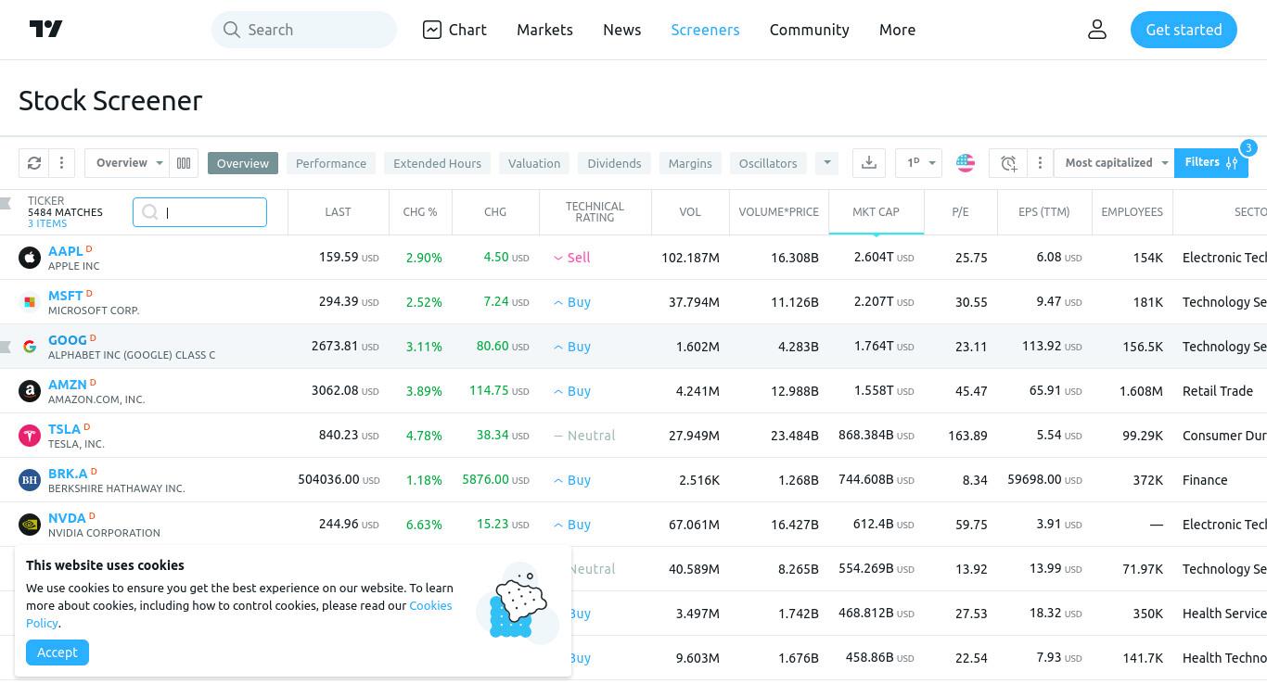Open the 1D interval dropdown
Screen dimensions: 1267x684
(x=918, y=163)
